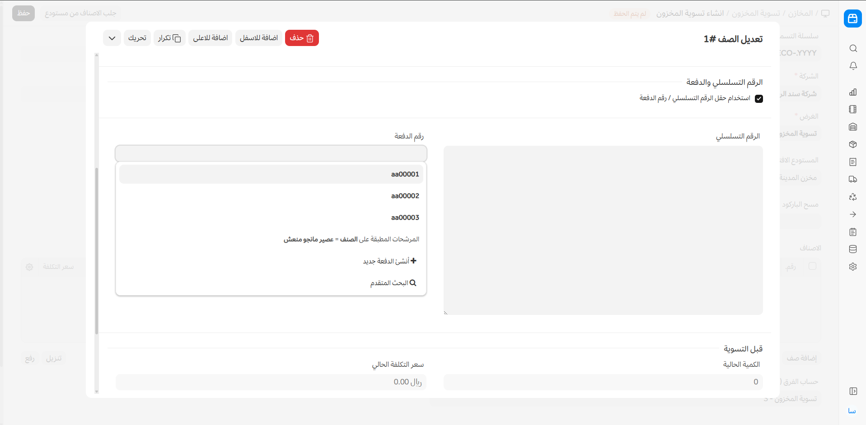Image resolution: width=866 pixels, height=425 pixels.
Task: Click create new batch option
Action: (389, 261)
